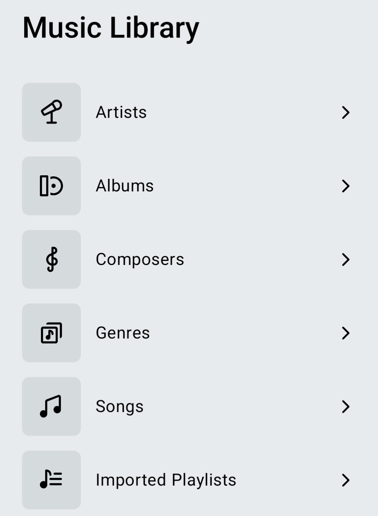The width and height of the screenshot is (378, 516).
Task: Open the Albums category label
Action: 125,186
